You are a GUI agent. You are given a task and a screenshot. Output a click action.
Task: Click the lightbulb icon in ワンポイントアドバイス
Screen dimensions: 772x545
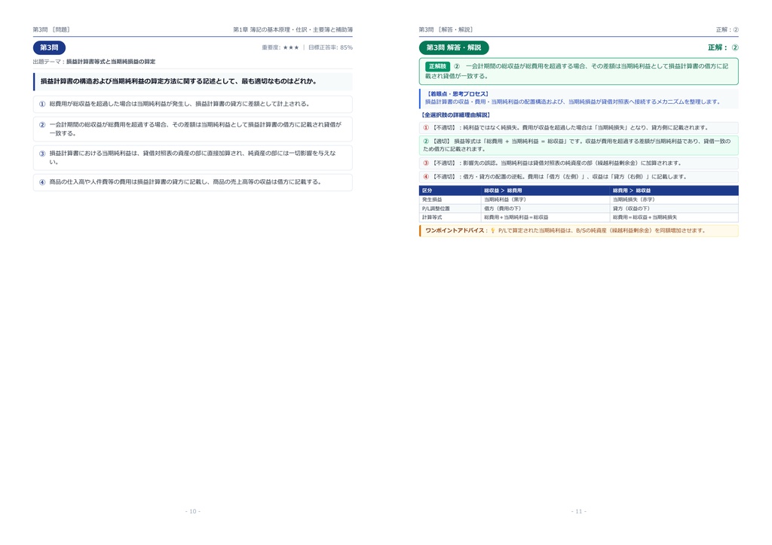coord(492,230)
